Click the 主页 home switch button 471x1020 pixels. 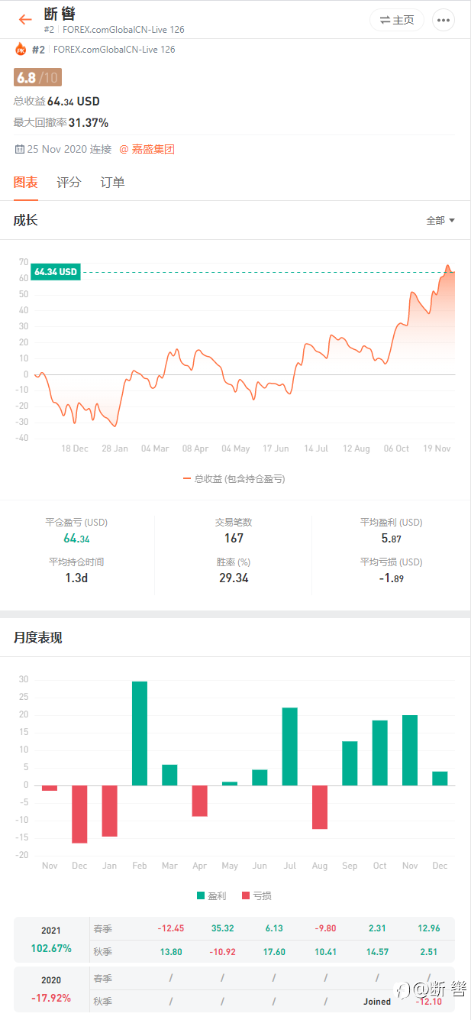[397, 20]
